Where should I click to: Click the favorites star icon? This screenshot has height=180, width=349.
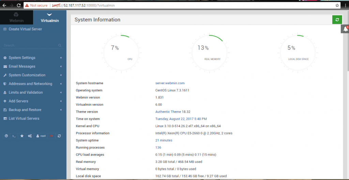[22, 136]
